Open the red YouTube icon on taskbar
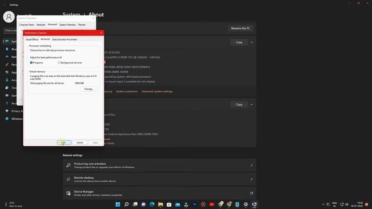The width and height of the screenshot is (372, 209). tap(212, 204)
